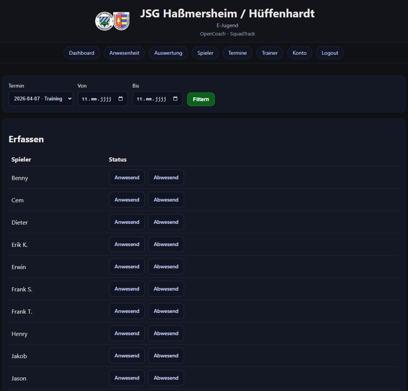Click the Logout button
The width and height of the screenshot is (408, 391).
coord(330,53)
